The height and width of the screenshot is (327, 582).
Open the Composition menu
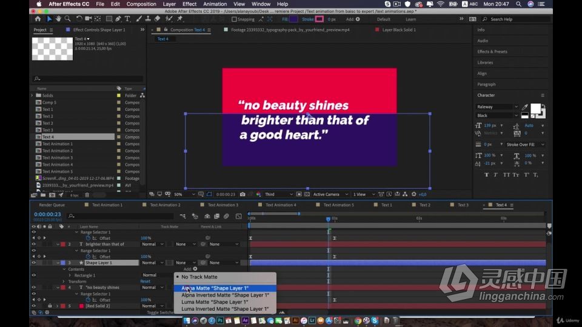[x=141, y=4]
